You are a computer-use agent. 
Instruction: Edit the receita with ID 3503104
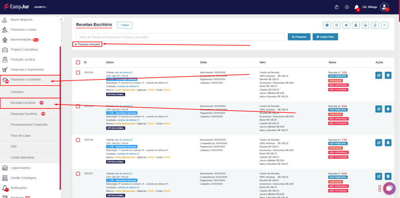379,75
